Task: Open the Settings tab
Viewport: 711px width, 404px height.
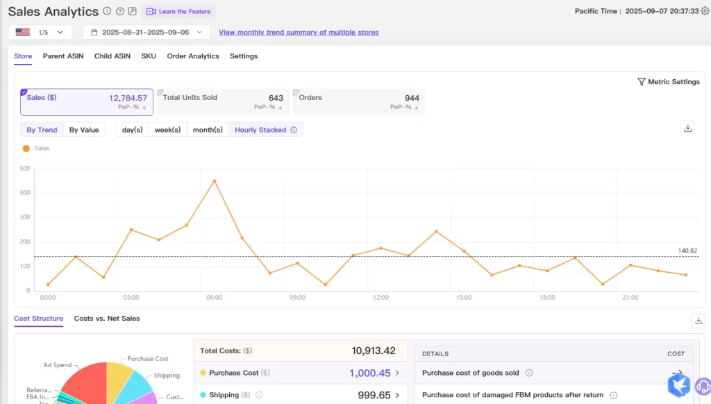Action: pyautogui.click(x=244, y=56)
